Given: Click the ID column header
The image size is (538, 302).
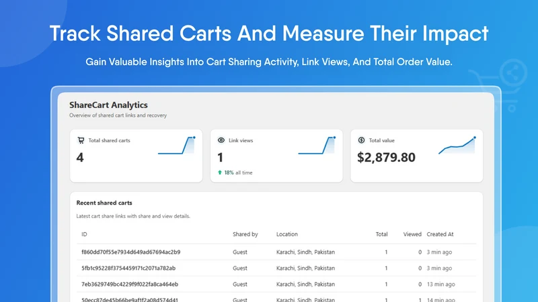Looking at the screenshot, I should pyautogui.click(x=84, y=234).
